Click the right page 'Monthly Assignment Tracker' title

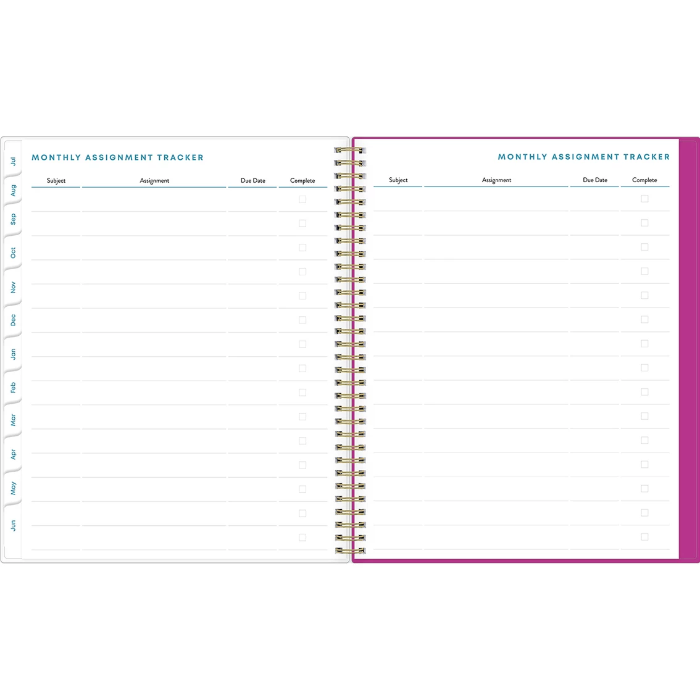584,157
